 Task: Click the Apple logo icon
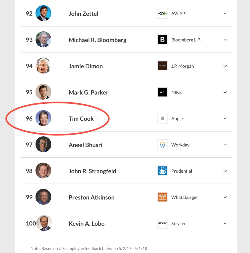tap(162, 118)
